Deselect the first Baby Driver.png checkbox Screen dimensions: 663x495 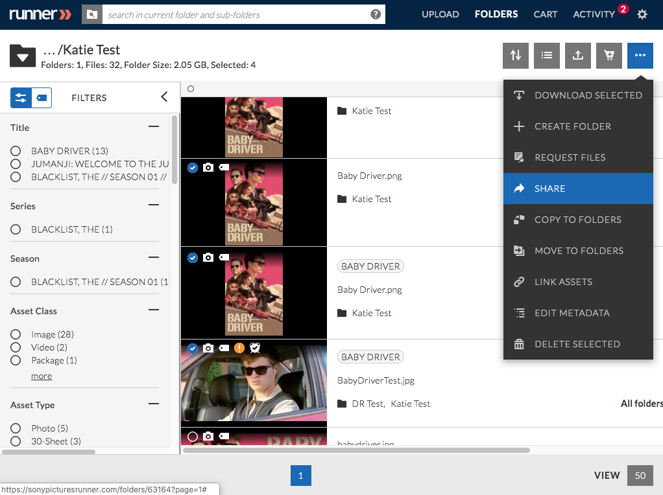tap(193, 168)
